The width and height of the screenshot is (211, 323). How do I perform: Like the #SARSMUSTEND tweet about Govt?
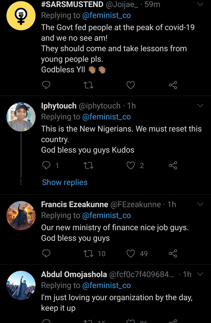click(x=130, y=85)
